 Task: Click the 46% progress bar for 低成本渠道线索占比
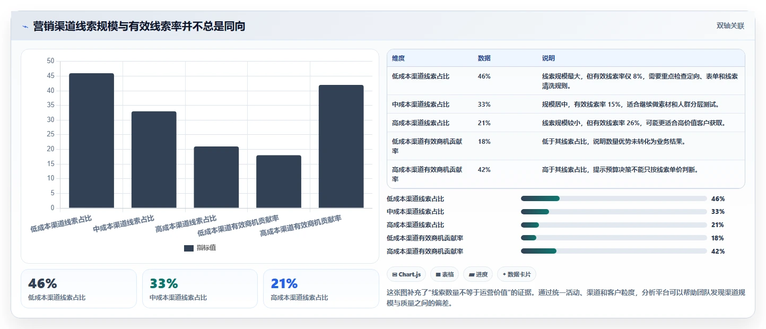[x=614, y=198]
